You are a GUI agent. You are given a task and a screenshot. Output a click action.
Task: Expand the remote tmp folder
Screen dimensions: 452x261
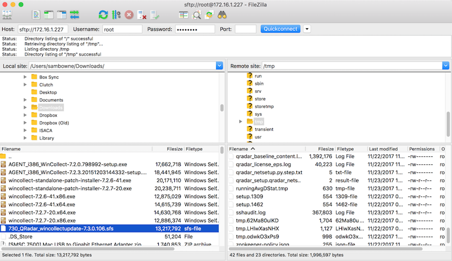click(x=240, y=121)
